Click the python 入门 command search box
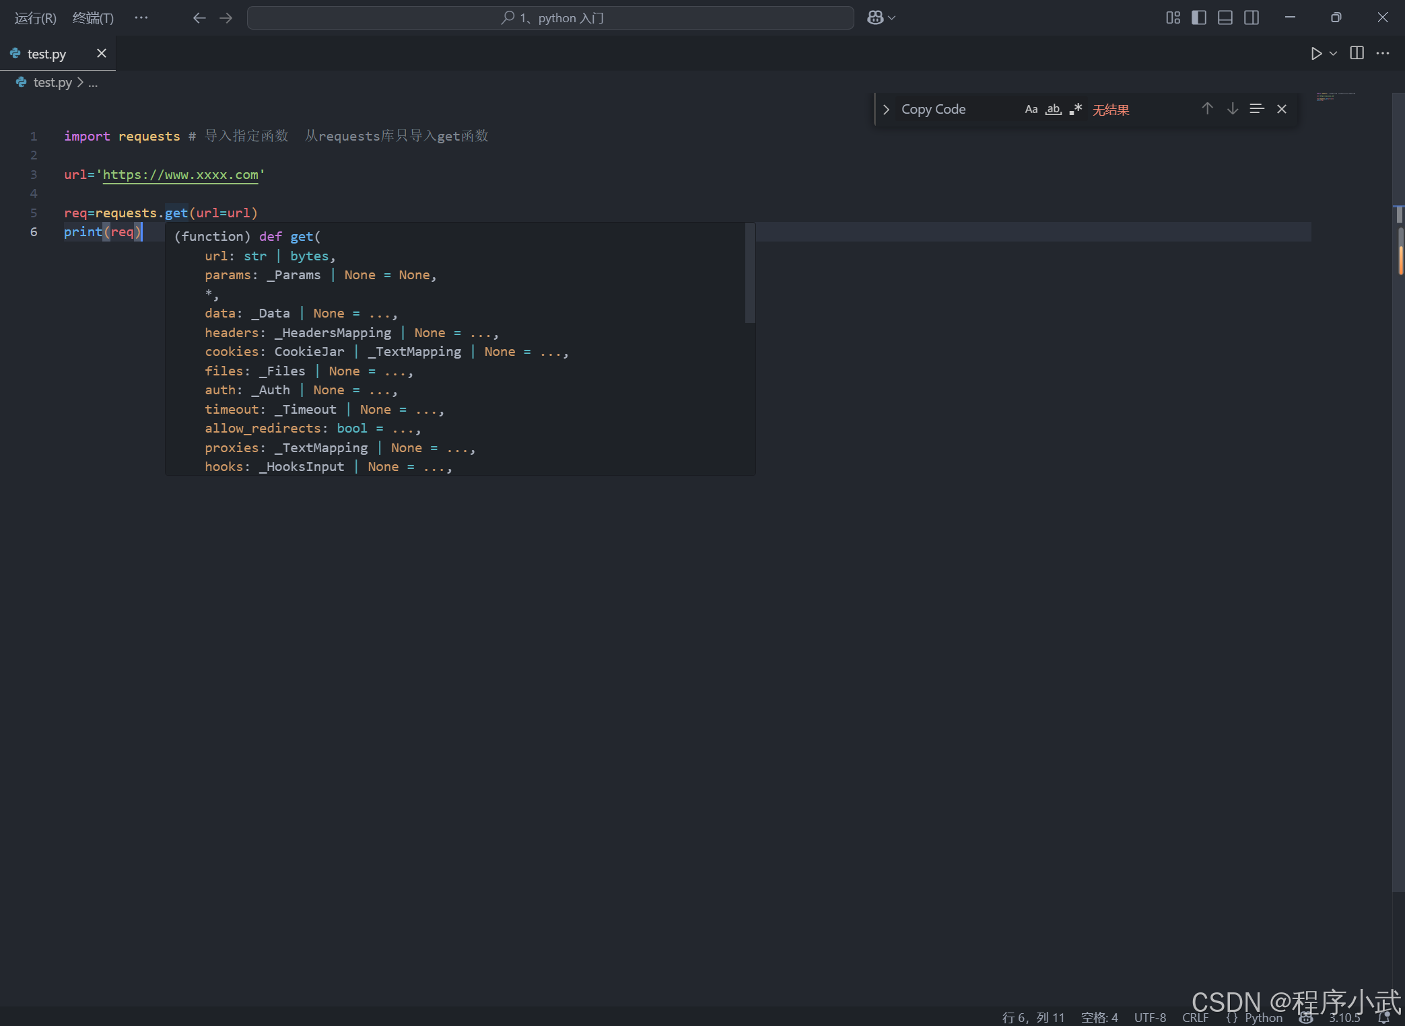This screenshot has width=1405, height=1026. [x=550, y=17]
